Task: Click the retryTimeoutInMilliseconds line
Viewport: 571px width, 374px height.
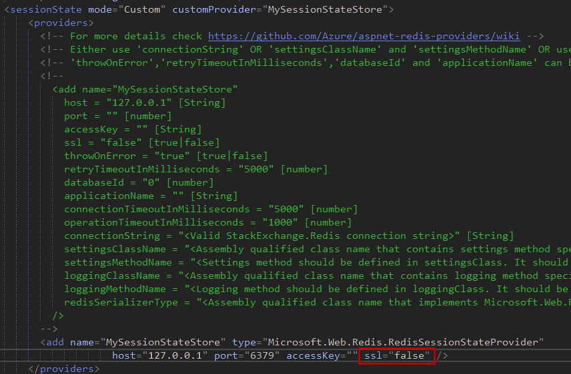Action: 196,169
